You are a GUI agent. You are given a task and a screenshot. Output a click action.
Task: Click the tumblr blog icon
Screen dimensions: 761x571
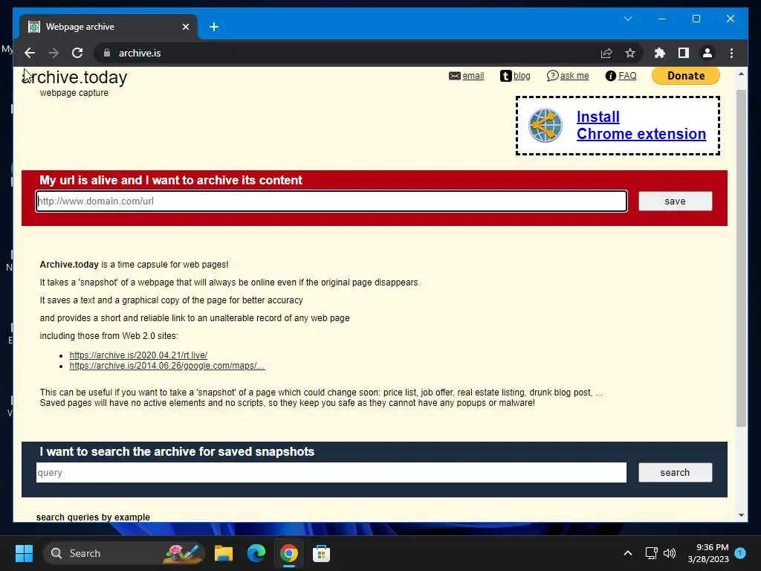(x=505, y=76)
